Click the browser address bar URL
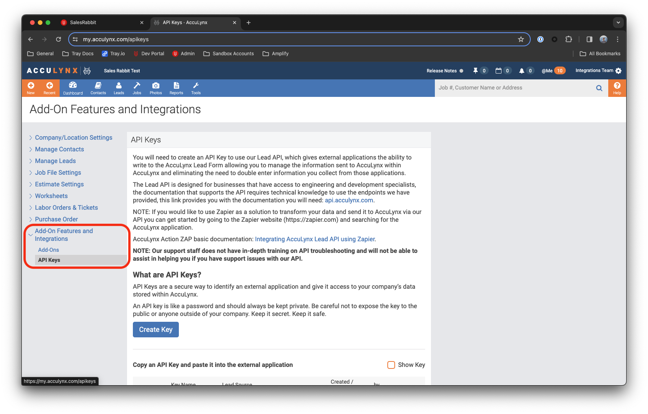The width and height of the screenshot is (648, 414). (x=116, y=39)
